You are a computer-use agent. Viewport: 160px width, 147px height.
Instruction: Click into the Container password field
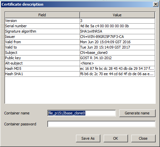tap(101, 124)
